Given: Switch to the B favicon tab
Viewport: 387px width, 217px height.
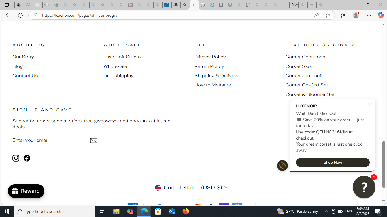Looking at the screenshot, I should [221, 5].
